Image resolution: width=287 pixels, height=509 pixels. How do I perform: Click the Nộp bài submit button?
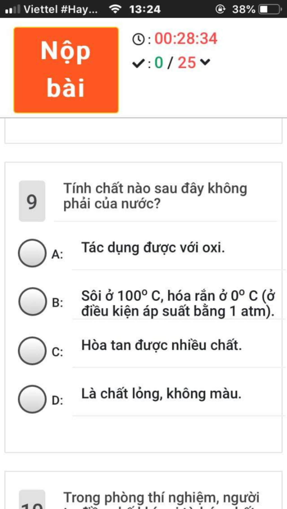66,70
